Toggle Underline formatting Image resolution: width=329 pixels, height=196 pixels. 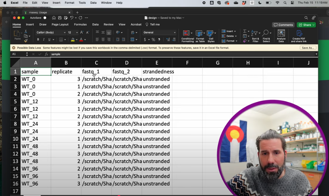[x=49, y=40]
